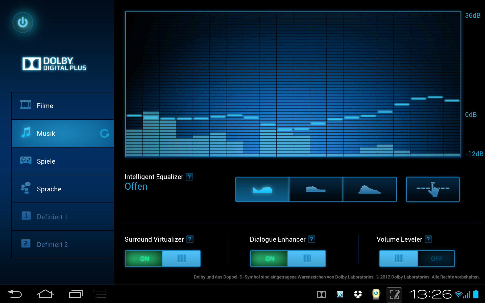The image size is (485, 303).
Task: Select the open equalizer preset curve
Action: click(262, 189)
